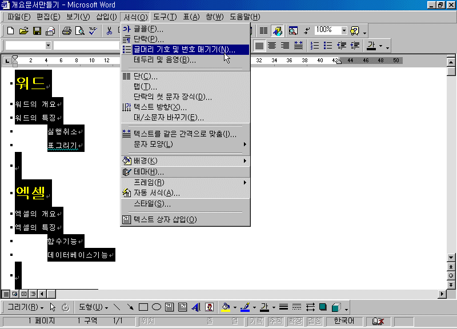Cut selection with scissors icon

point(109,31)
